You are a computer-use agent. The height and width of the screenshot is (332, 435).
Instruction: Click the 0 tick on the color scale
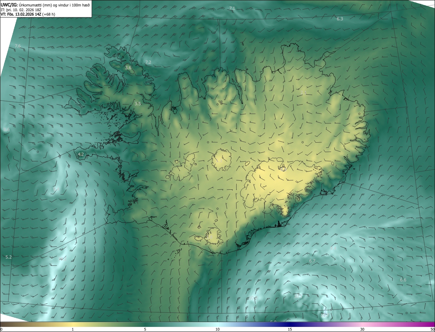coord(1,329)
